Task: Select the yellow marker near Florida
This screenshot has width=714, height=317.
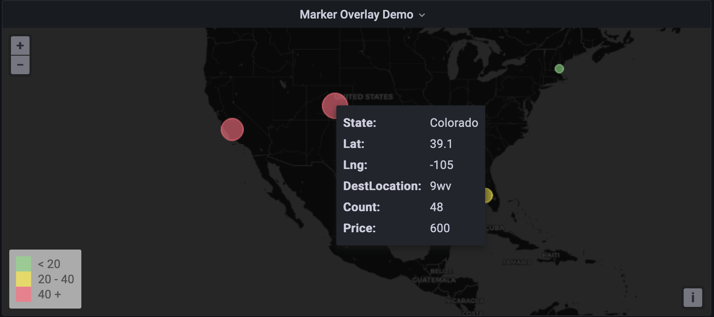Action: [489, 196]
